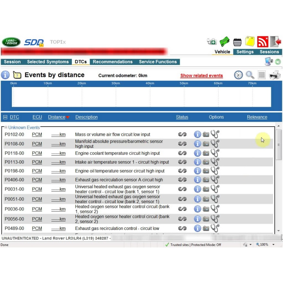Click the blue info icon beside Events by distance
The height and width of the screenshot is (283, 283).
click(5, 75)
